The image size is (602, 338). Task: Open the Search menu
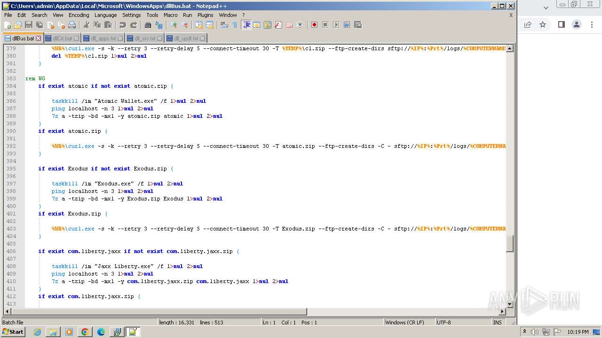point(39,15)
